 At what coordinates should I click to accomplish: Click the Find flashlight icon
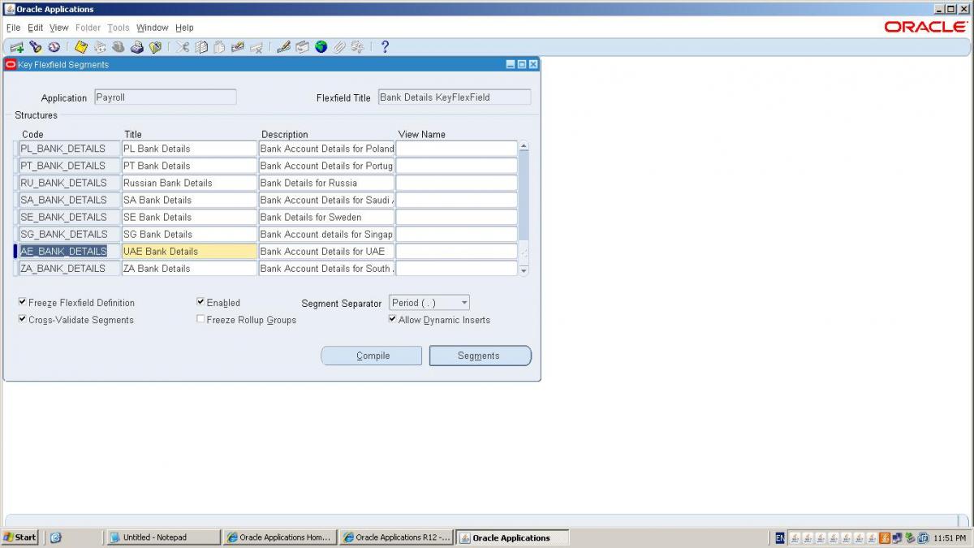click(x=35, y=47)
